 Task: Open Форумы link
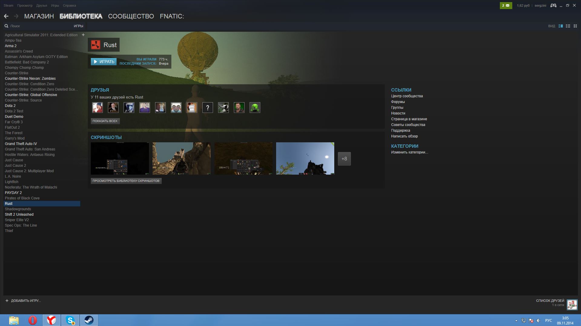(x=398, y=102)
